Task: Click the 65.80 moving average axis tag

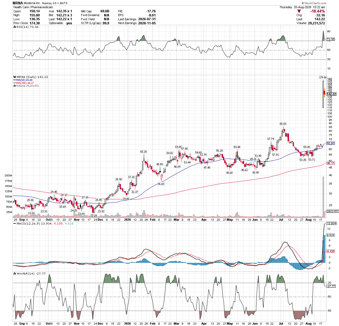Action: click(x=331, y=143)
